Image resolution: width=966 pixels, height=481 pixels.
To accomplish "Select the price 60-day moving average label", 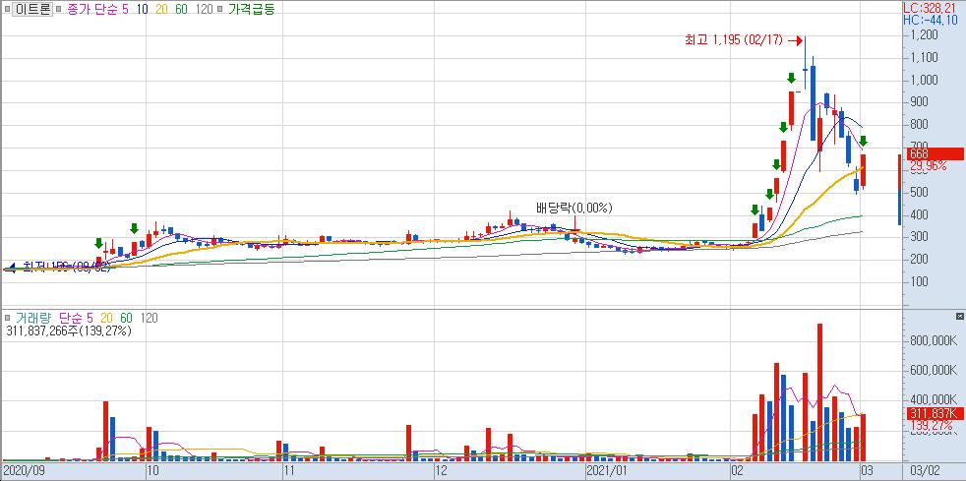I will [181, 9].
